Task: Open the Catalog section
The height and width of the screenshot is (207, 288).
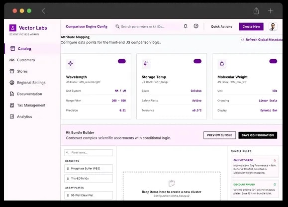Action: coord(32,49)
